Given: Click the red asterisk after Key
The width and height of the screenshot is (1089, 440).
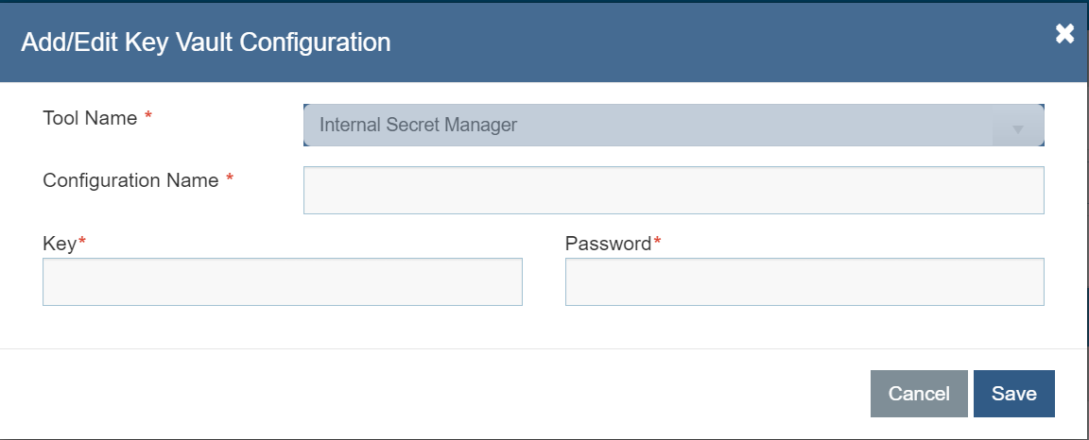Looking at the screenshot, I should (x=82, y=243).
